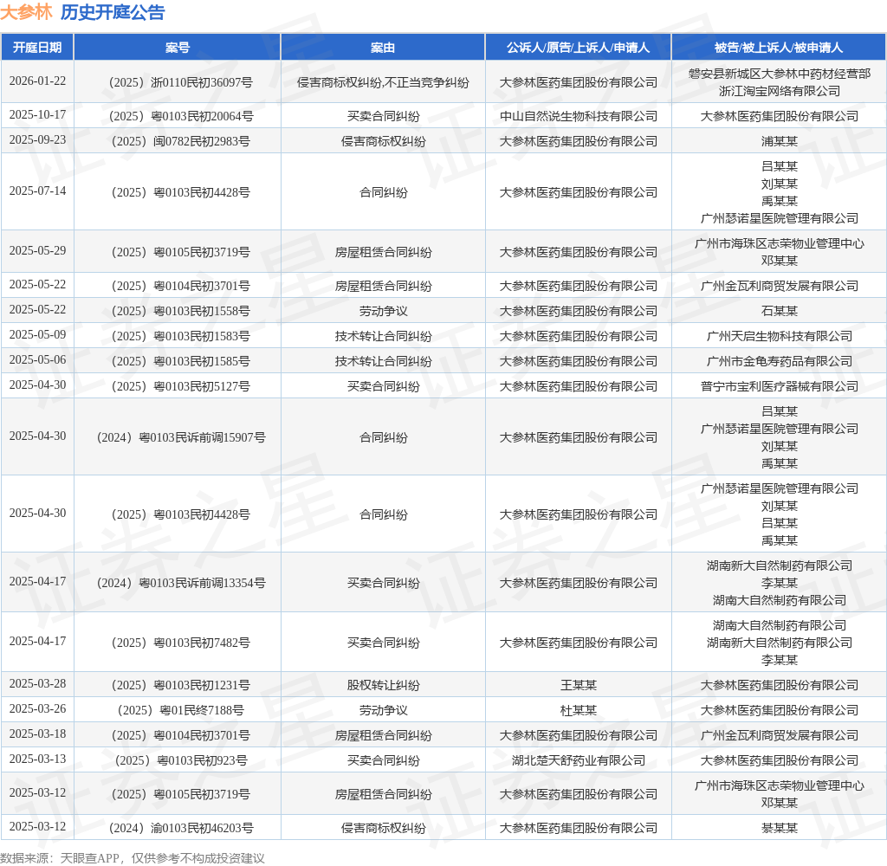This screenshot has height=866, width=887.
Task: Click plaintiff 杜某某
Action: coord(578,710)
